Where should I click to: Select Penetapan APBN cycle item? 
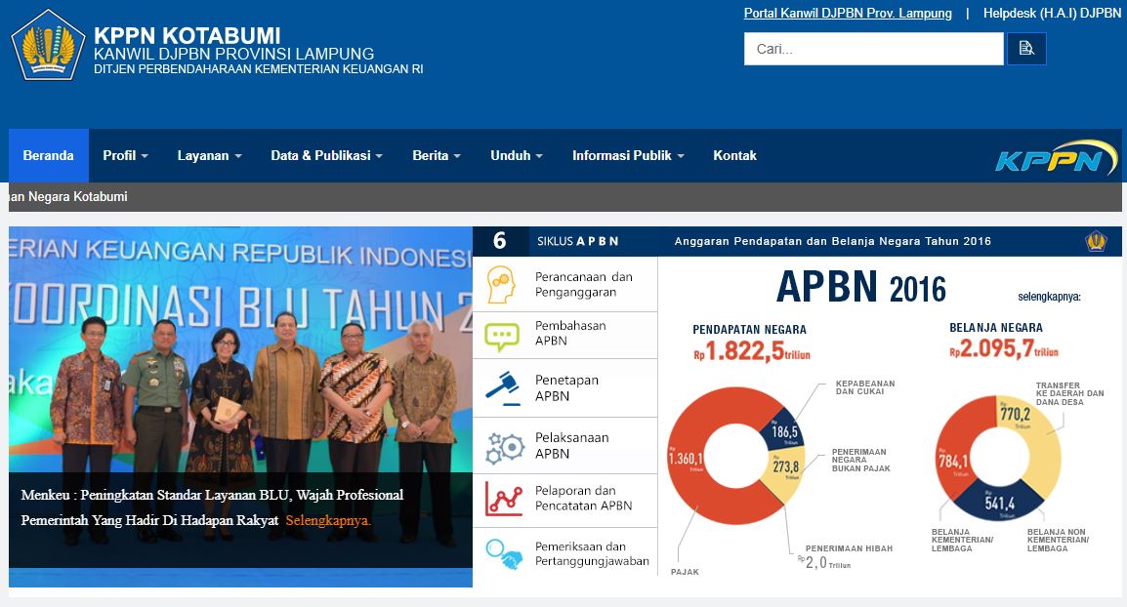(x=564, y=387)
